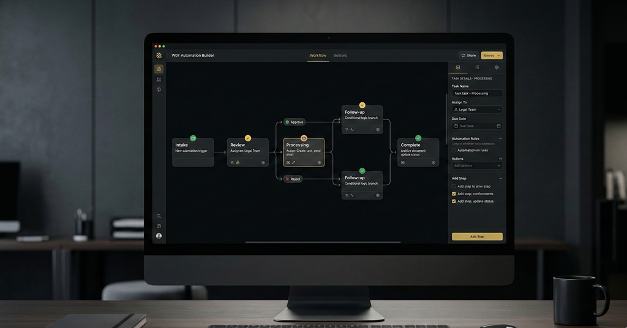Select the Review node title
This screenshot has width=627, height=328.
point(238,145)
